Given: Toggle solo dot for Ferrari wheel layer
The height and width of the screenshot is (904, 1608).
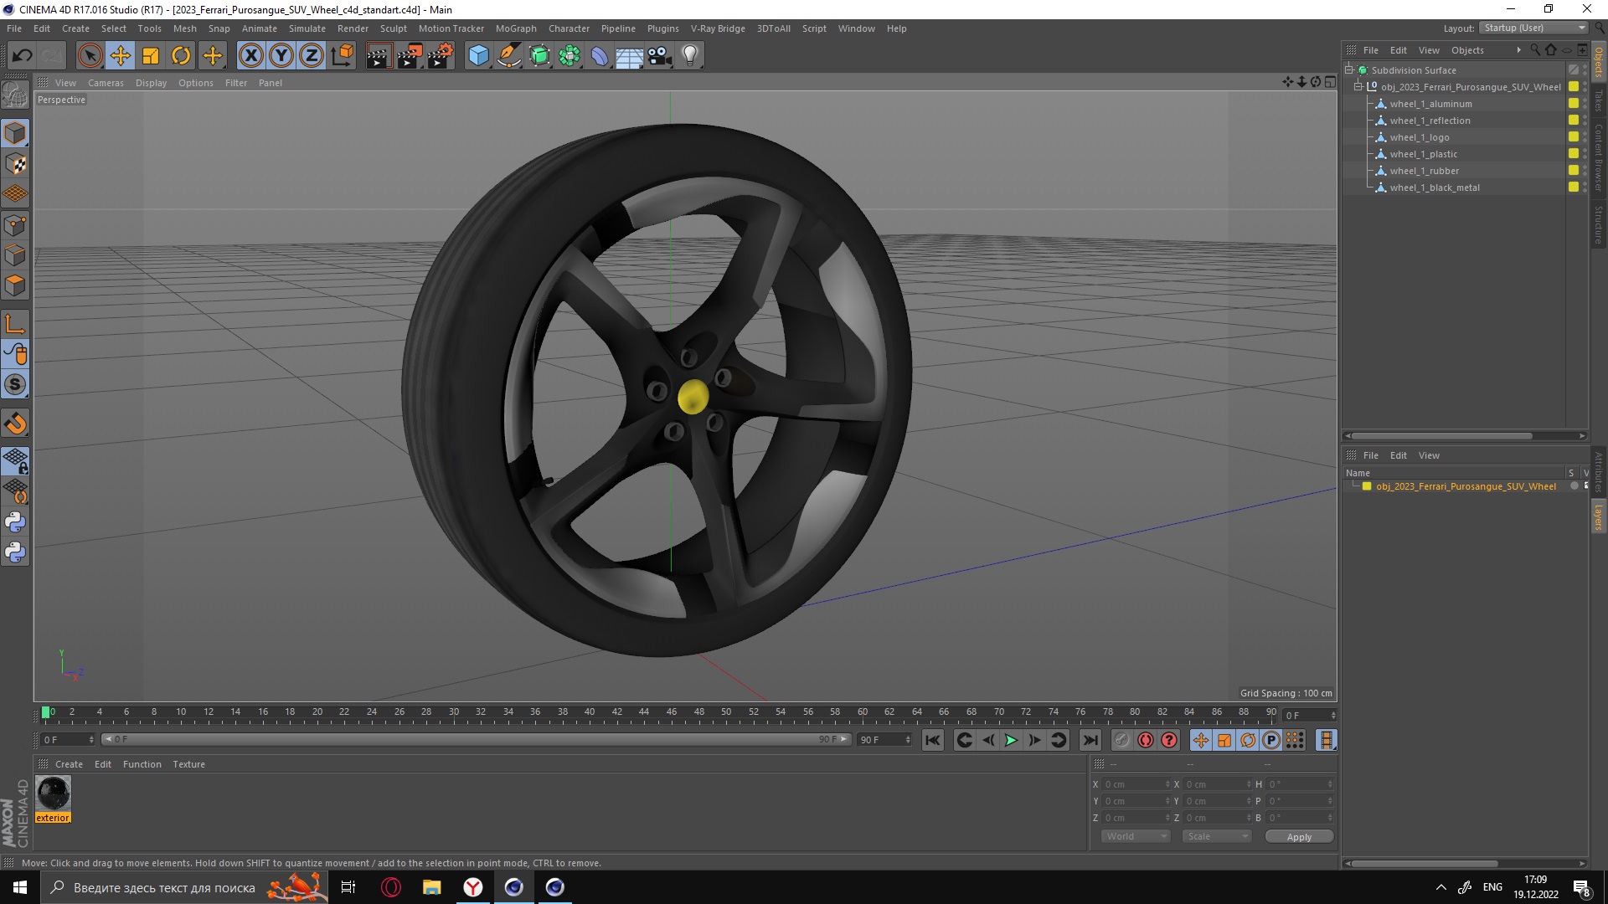Looking at the screenshot, I should coord(1574,486).
